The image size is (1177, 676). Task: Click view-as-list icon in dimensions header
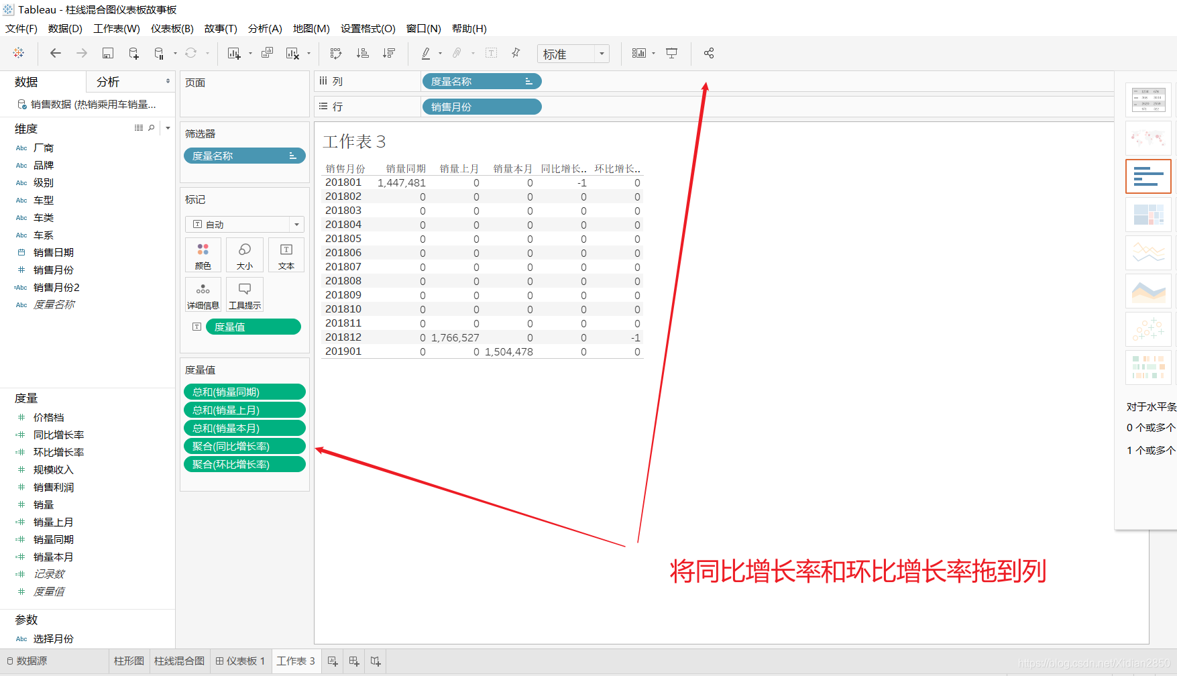coord(139,127)
